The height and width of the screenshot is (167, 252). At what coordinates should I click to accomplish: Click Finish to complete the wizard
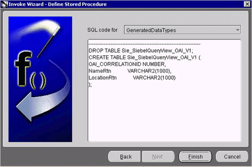click(x=195, y=157)
